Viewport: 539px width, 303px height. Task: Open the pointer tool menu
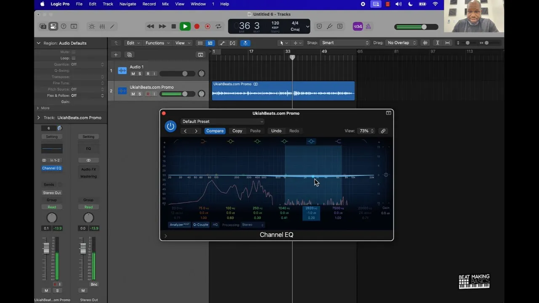283,43
